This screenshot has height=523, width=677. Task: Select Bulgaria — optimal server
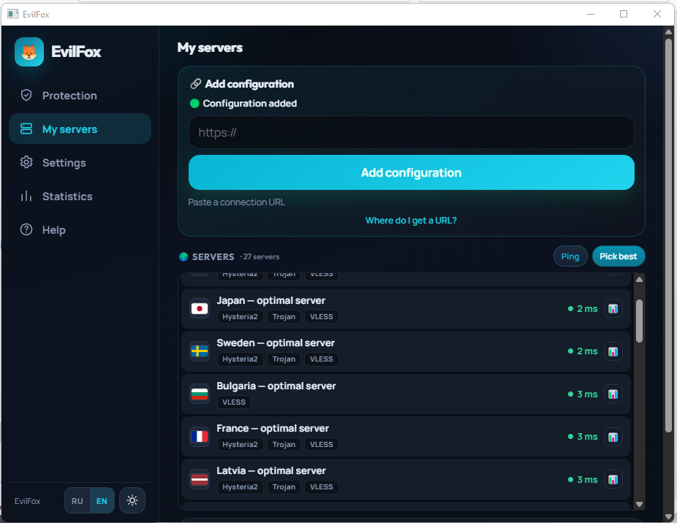[x=406, y=394]
